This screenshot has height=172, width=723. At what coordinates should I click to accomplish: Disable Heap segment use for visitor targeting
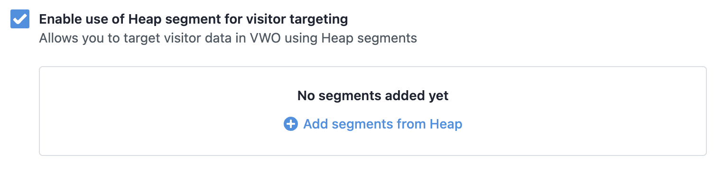(x=20, y=19)
